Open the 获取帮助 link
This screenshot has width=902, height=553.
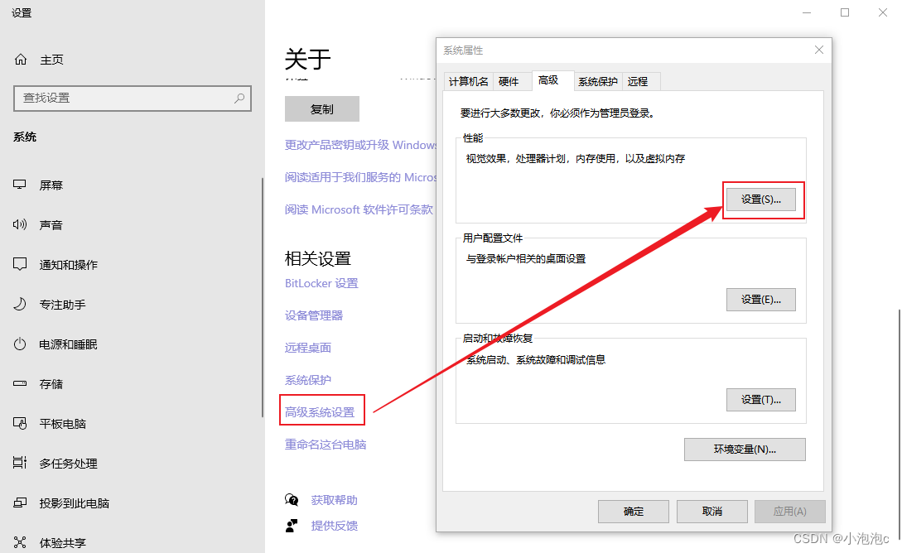[335, 500]
